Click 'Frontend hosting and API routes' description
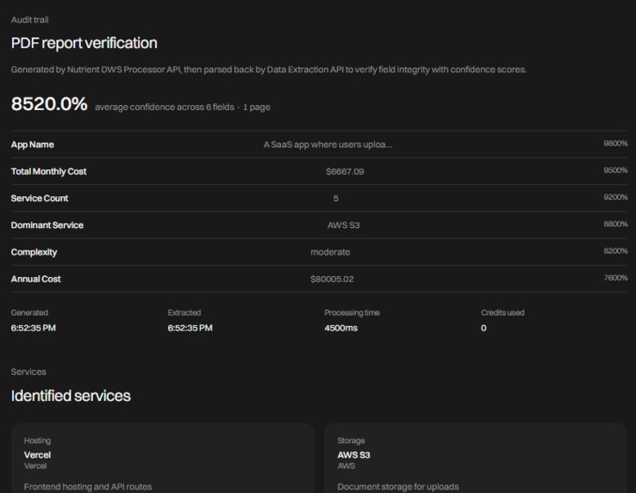 88,486
